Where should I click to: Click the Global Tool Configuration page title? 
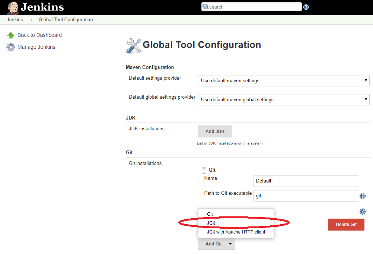202,45
